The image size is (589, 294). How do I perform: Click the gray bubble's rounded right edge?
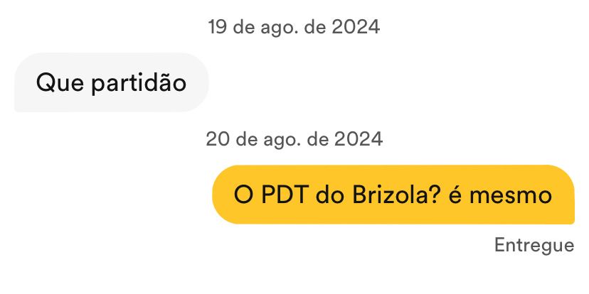coord(203,82)
